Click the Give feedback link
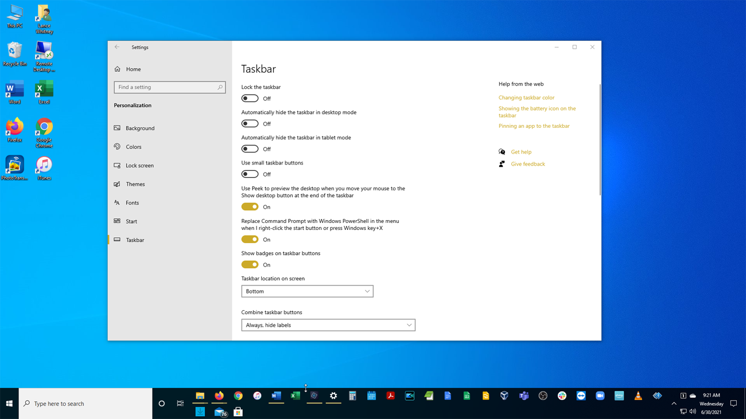 pyautogui.click(x=528, y=164)
